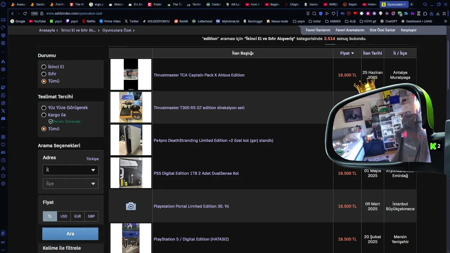Screen dimensions: 450x253
Task: Switch price currency to EUR
Action: pos(77,216)
